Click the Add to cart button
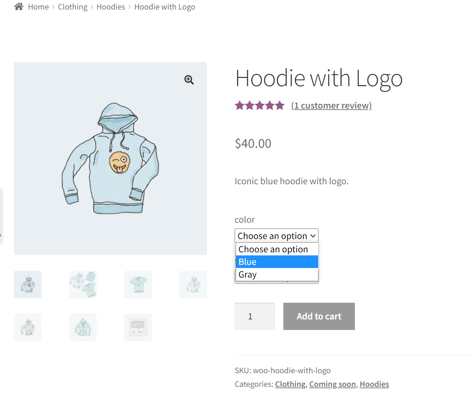The height and width of the screenshot is (395, 470). [x=319, y=316]
